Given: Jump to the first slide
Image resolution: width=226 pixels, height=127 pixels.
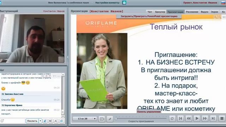Looking at the screenshot, I should point(180,119).
